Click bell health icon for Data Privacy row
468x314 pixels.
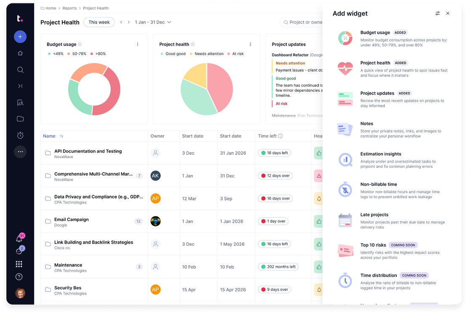pyautogui.click(x=319, y=199)
